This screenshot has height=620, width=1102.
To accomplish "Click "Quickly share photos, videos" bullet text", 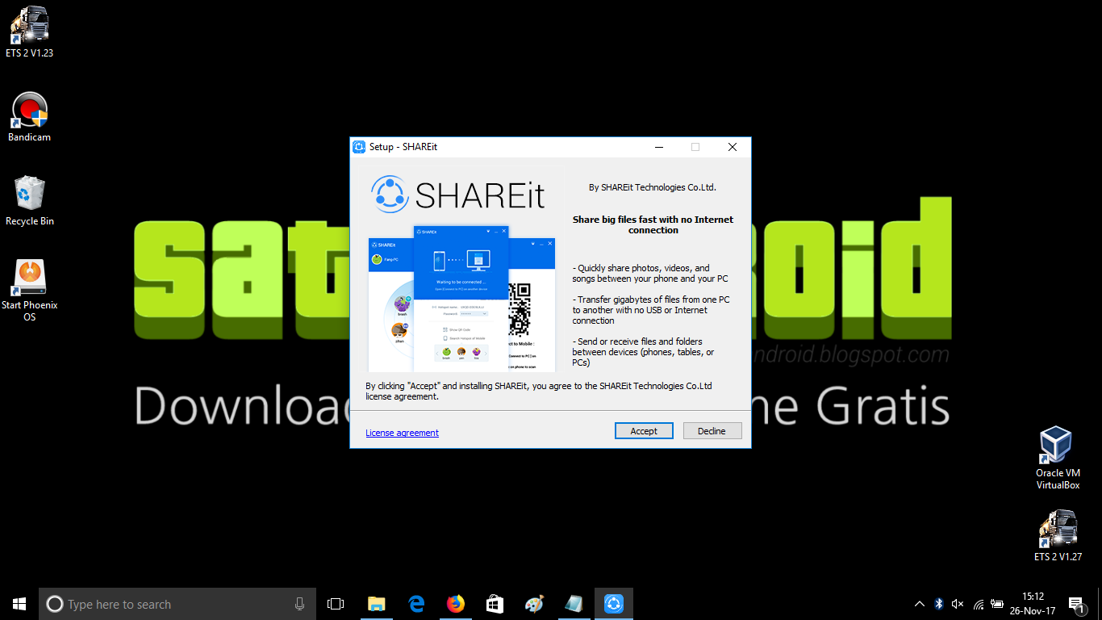I will click(x=650, y=274).
